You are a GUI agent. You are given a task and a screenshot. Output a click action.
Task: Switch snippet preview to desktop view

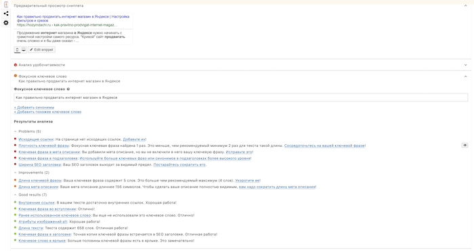tap(24, 49)
